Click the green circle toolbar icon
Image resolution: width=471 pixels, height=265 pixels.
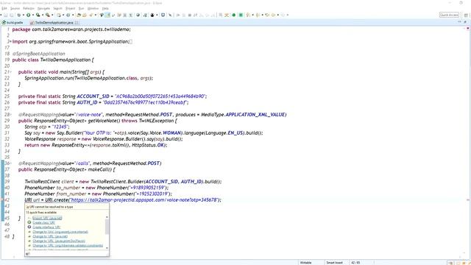pyautogui.click(x=233, y=15)
